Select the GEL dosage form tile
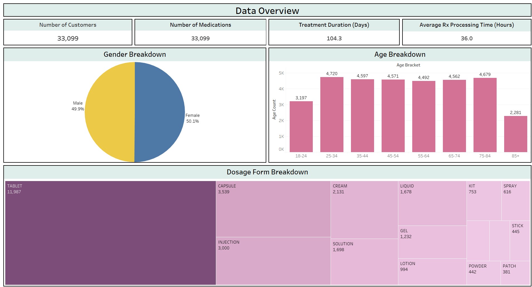The width and height of the screenshot is (532, 287). pos(432,242)
